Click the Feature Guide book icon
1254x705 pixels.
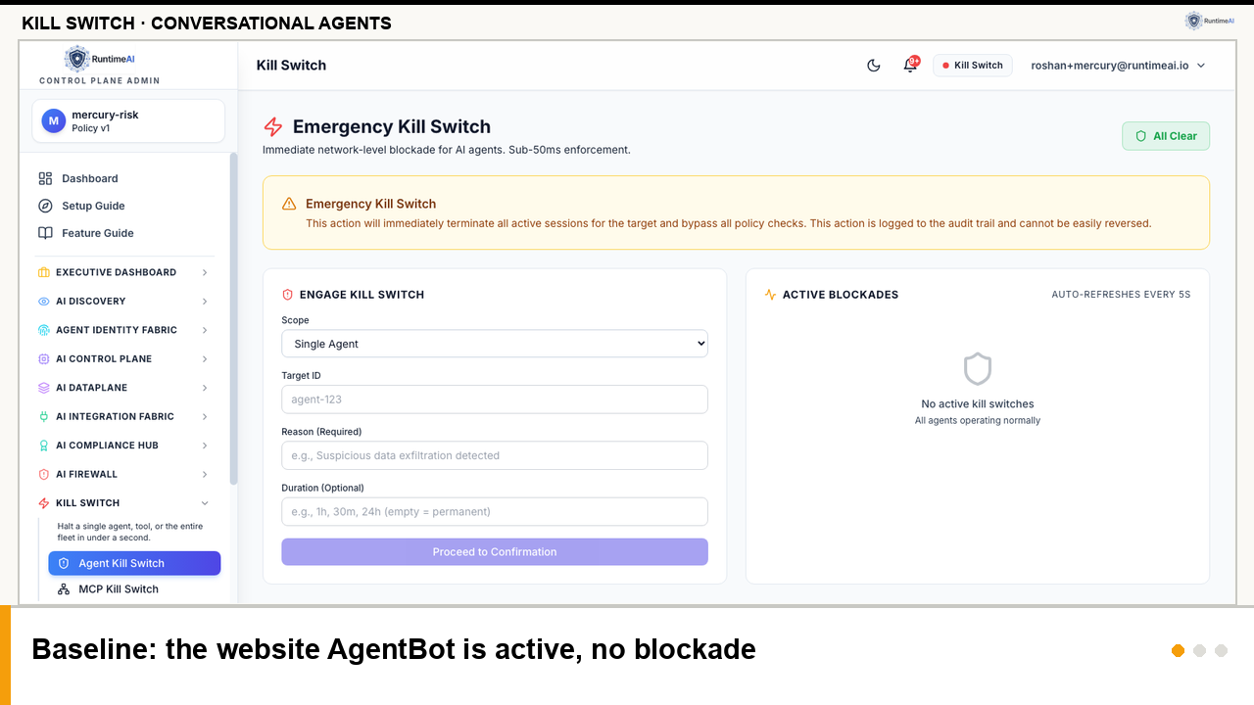[x=45, y=233]
